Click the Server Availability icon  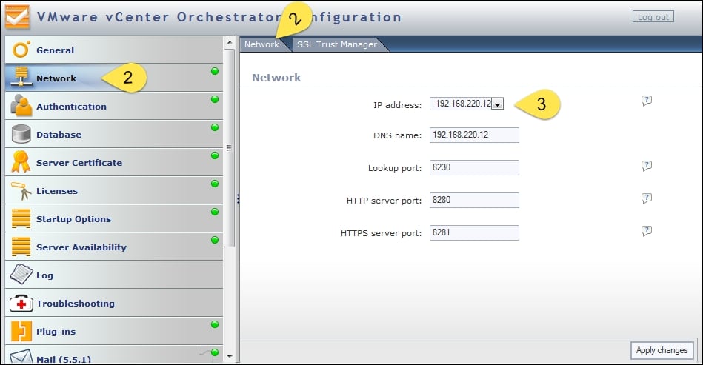pyautogui.click(x=21, y=247)
